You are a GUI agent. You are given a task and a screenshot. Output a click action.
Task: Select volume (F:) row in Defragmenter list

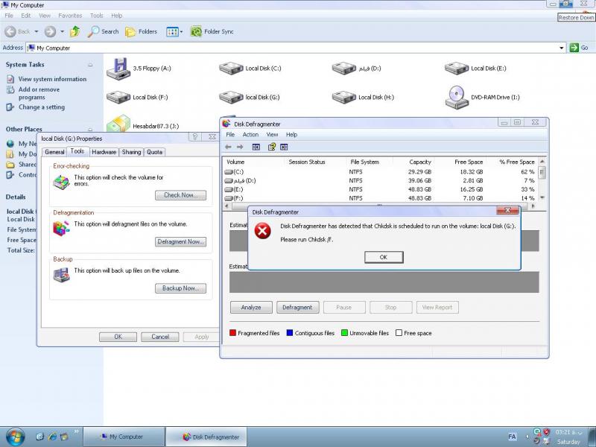(x=381, y=198)
